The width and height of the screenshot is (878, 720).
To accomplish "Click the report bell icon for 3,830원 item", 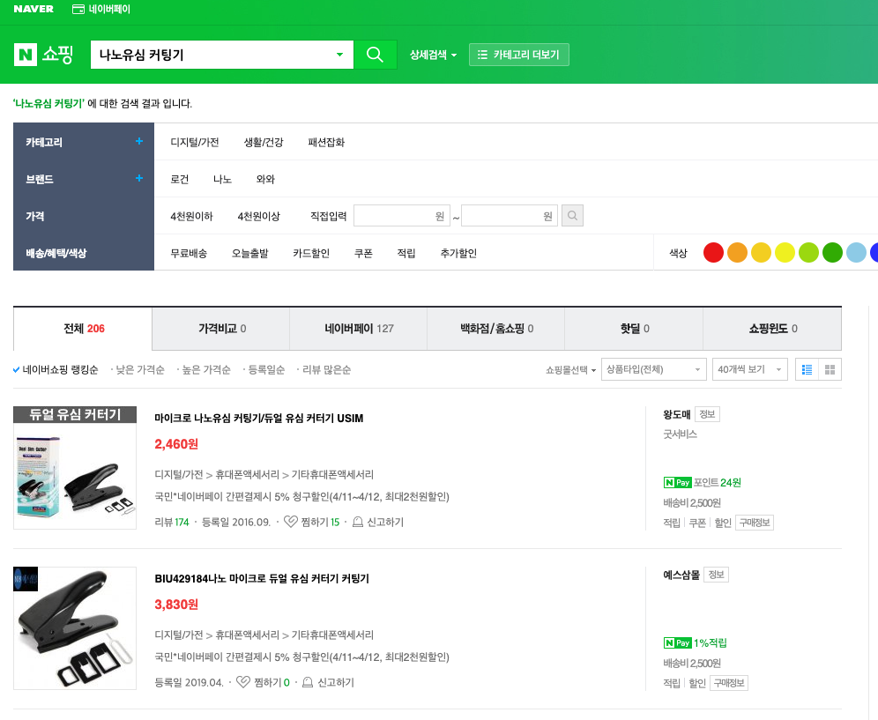I will pyautogui.click(x=308, y=682).
